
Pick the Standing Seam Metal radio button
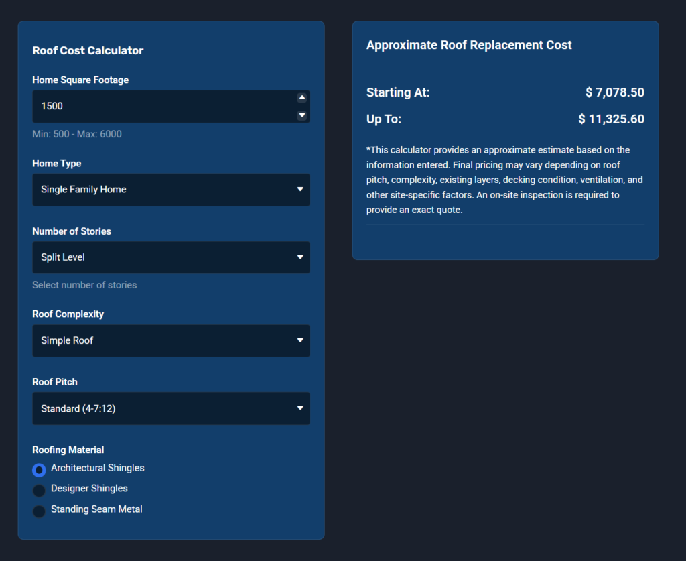click(x=40, y=511)
